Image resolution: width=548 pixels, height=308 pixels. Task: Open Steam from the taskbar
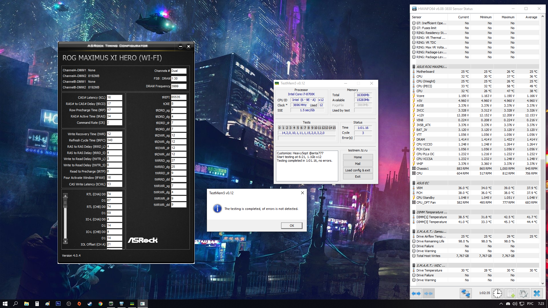coord(90,304)
